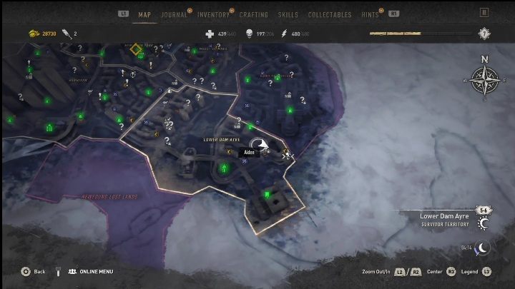515x289 pixels.
Task: Click the help diamond icon top right
Action: (484, 34)
